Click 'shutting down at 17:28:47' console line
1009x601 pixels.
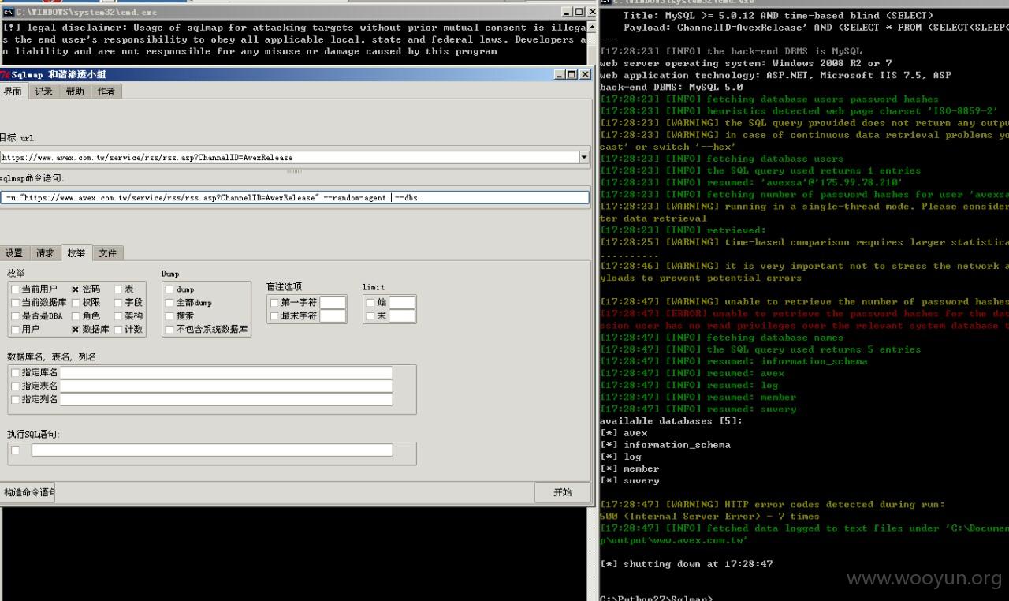686,564
